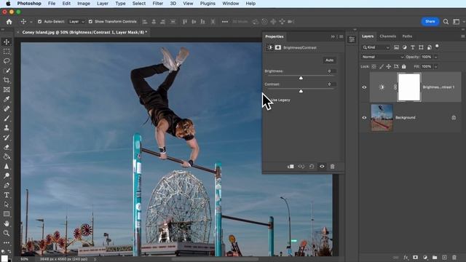Select the Eyedropper tool
The width and height of the screenshot is (466, 262).
coord(7,99)
